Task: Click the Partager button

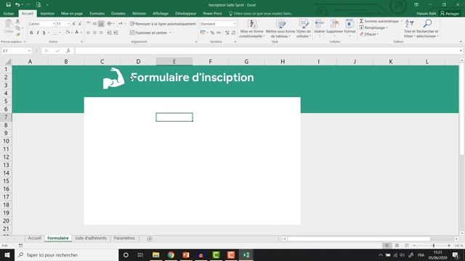Action: click(x=450, y=14)
